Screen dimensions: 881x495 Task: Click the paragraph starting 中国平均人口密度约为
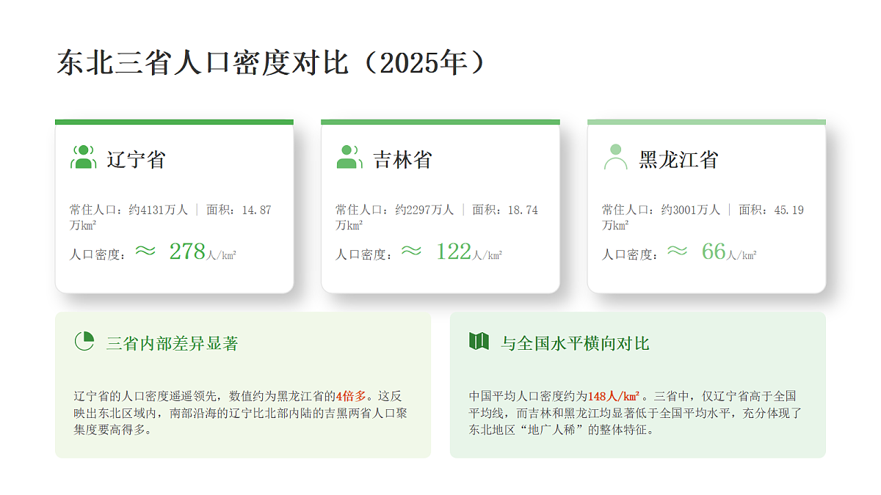tap(635, 413)
